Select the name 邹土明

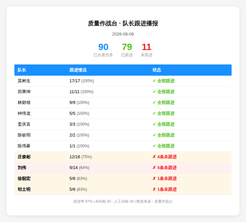point(24,189)
